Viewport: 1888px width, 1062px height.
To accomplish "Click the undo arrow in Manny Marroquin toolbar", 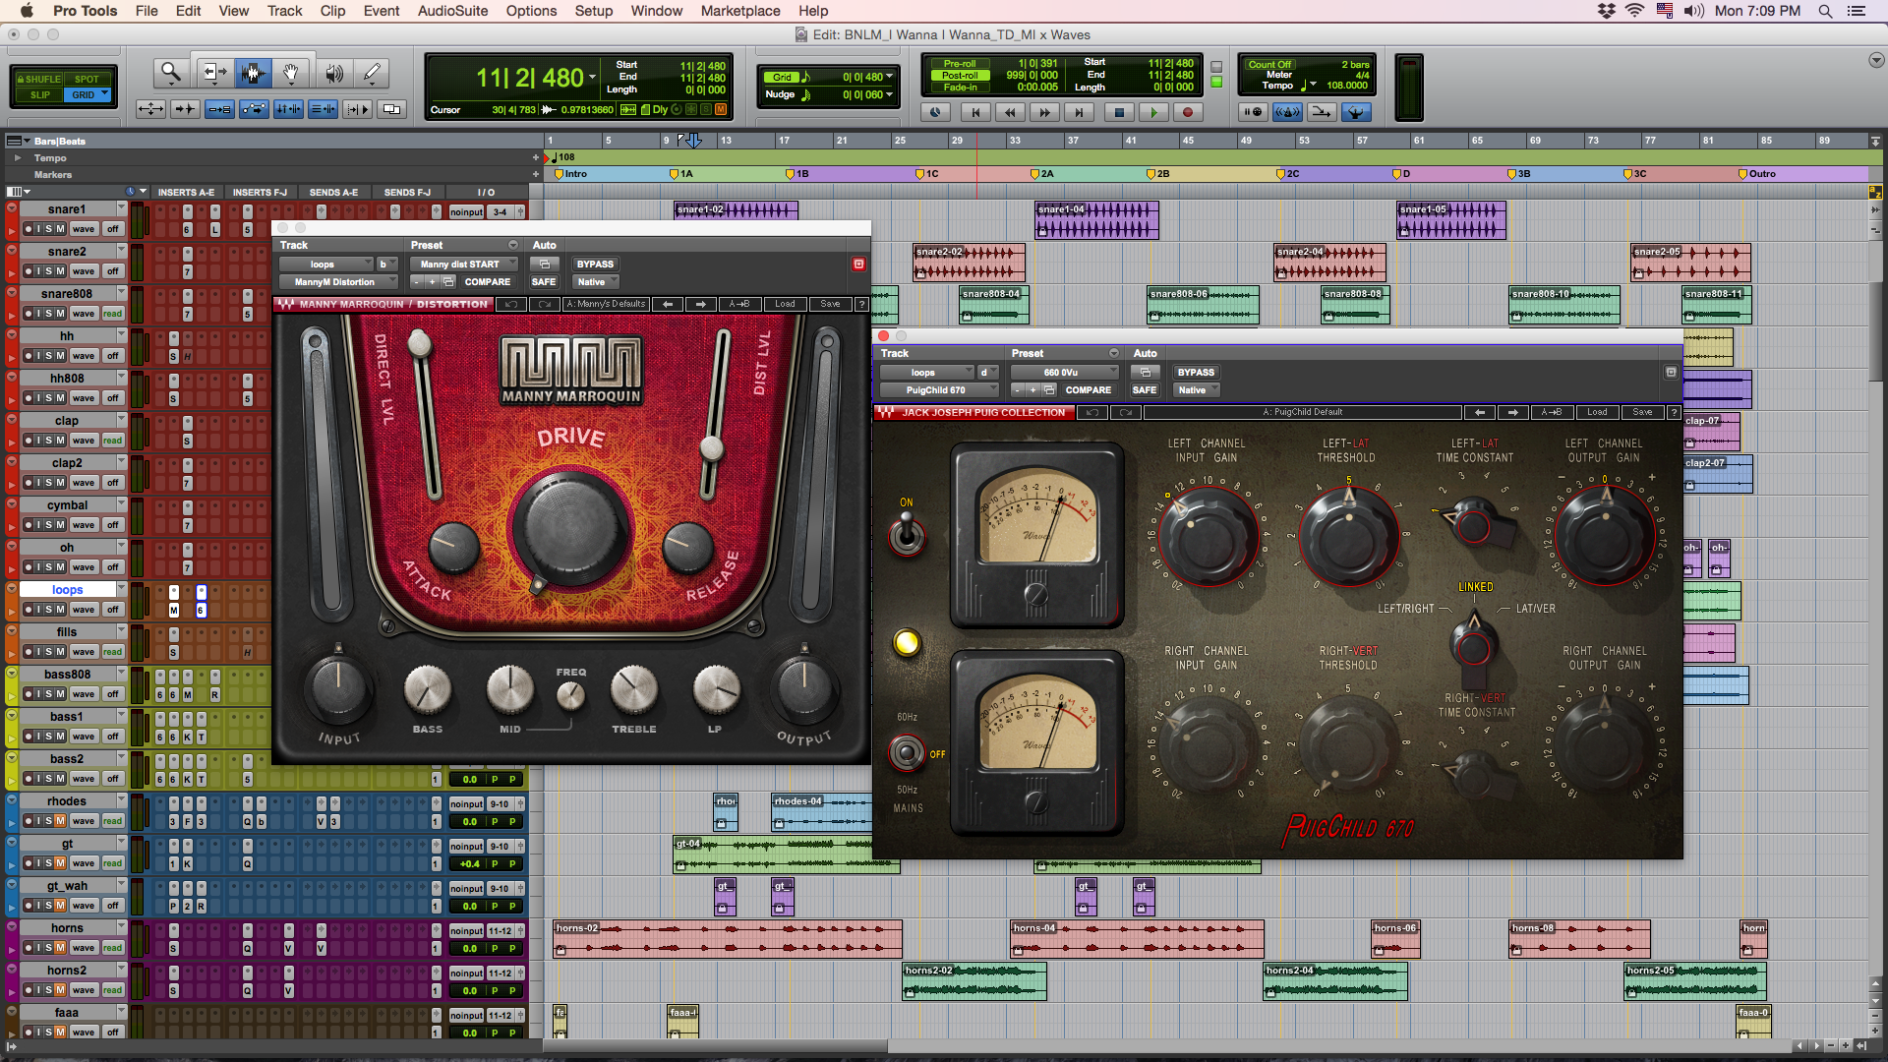I will point(510,304).
